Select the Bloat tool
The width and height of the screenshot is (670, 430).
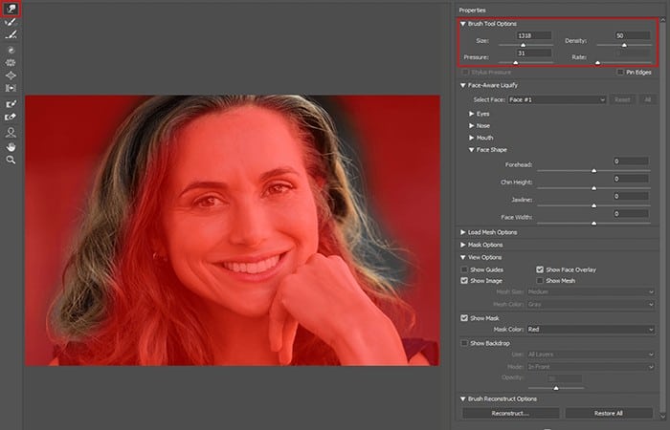tap(11, 75)
